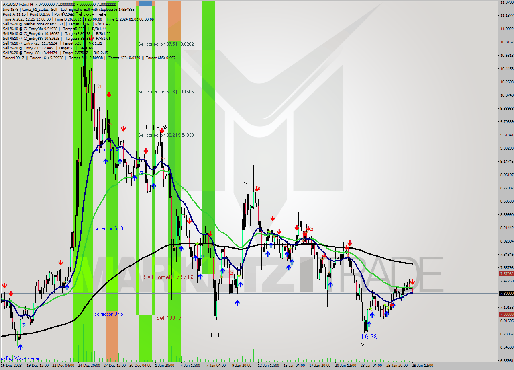The height and width of the screenshot is (370, 514).
Task: Click the '1 Jan 20:00' time axis label
Action: pos(165,366)
